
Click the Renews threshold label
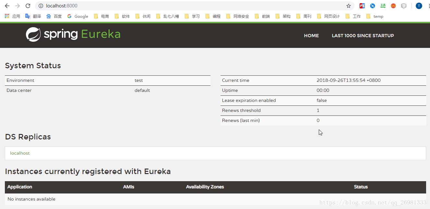click(x=241, y=110)
